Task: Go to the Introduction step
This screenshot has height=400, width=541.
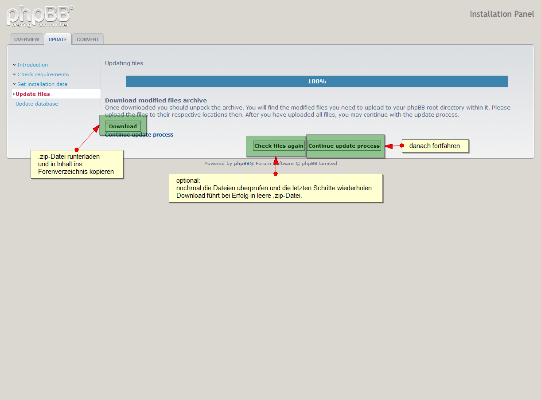Action: point(32,65)
